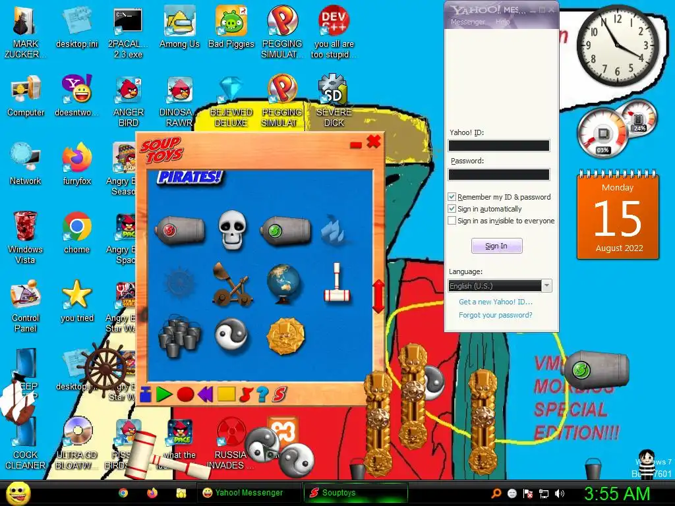Click the analog clock gadget
Viewport: 675px width, 506px height.
pos(618,45)
